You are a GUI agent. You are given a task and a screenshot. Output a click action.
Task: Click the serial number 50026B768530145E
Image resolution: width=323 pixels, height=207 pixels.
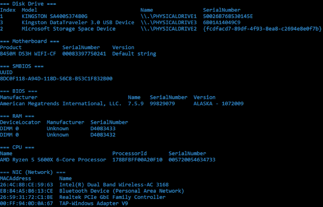[228, 16]
